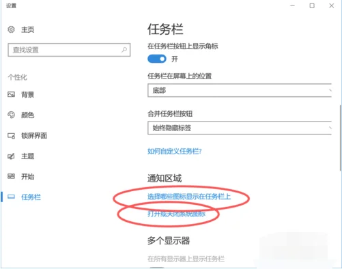Open 选择哪些图标显示在任务栏上 link

tap(189, 197)
